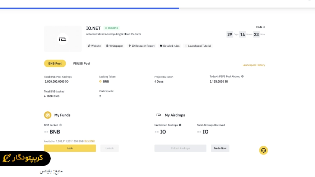Viewport: 315px width, 177px height.
Task: Click the bulb icon on IO Research Report
Action: coord(130,46)
